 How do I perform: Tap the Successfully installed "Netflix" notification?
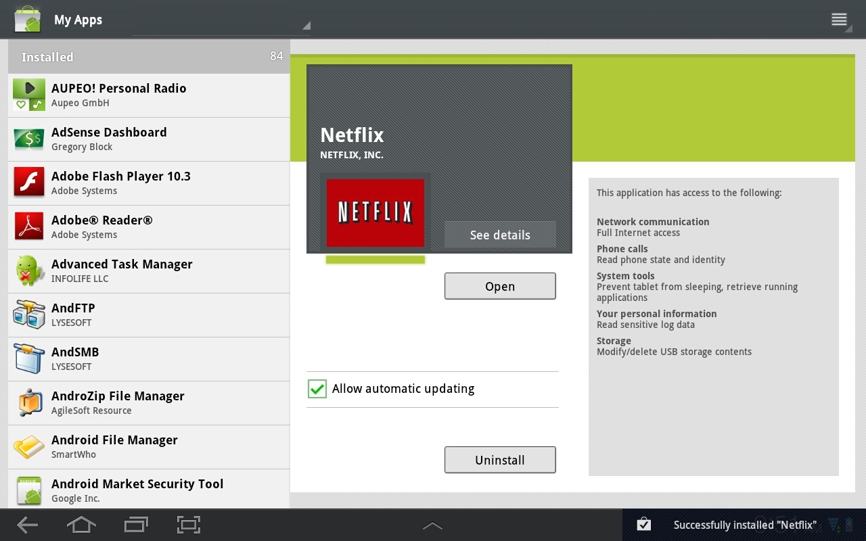pyautogui.click(x=745, y=525)
